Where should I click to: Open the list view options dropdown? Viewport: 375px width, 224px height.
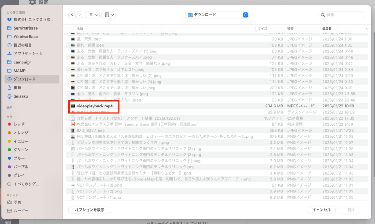click(x=92, y=15)
